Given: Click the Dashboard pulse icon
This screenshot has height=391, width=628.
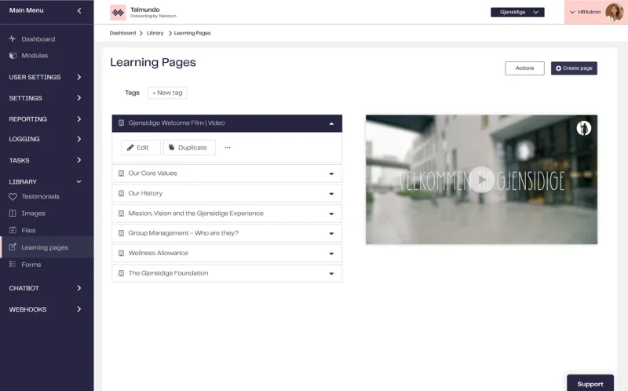Looking at the screenshot, I should (13, 38).
